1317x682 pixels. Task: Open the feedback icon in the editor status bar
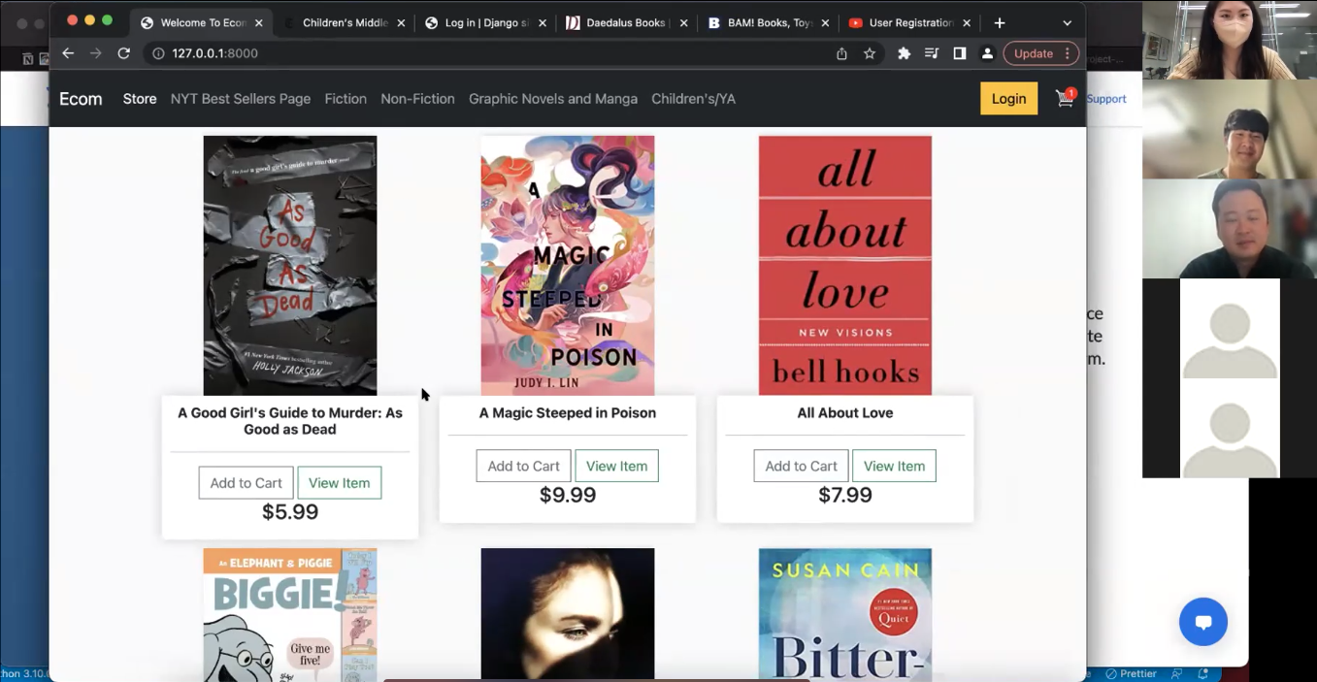pyautogui.click(x=1177, y=673)
